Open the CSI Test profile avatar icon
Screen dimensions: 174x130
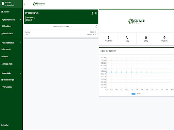coord(3,3)
